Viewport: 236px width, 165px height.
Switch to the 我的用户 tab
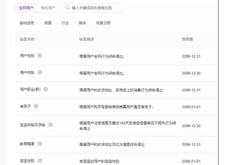tap(48, 8)
